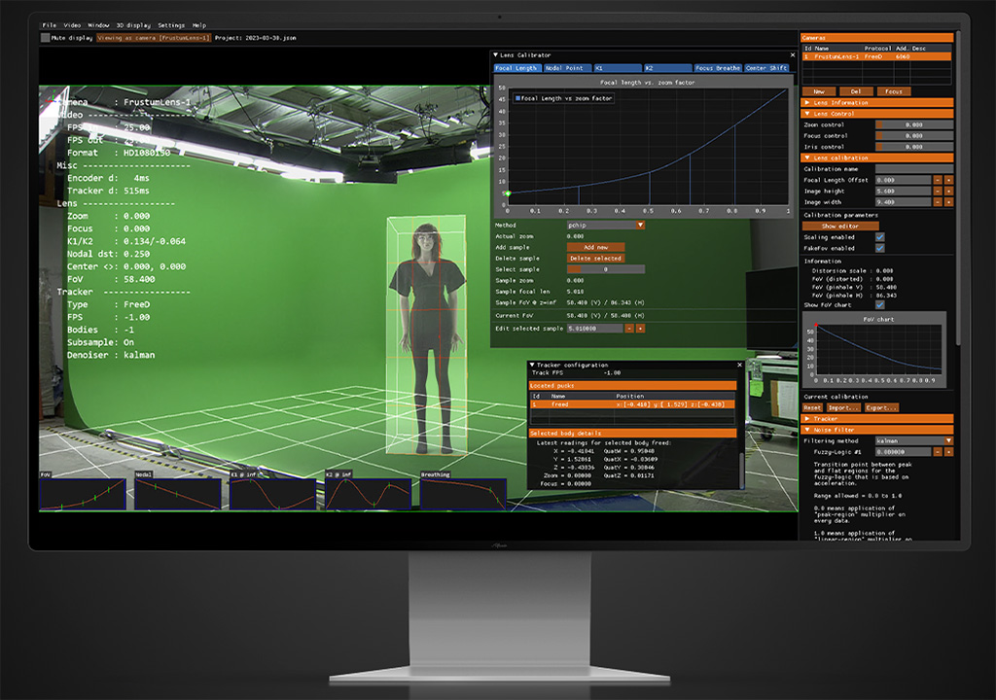Increase Fuzzy-Logic #1 value with plus
Viewport: 996px width, 700px height.
(948, 451)
